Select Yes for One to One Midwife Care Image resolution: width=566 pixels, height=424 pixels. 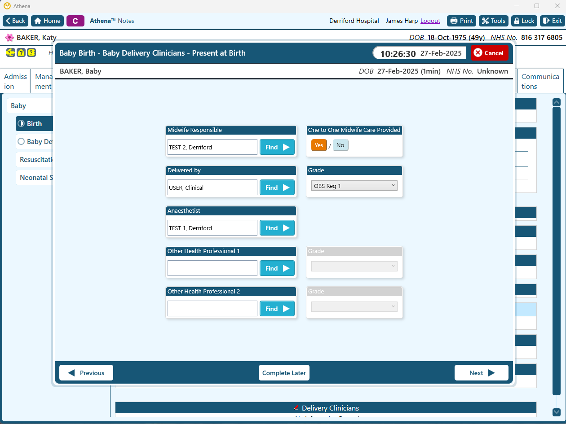click(319, 145)
